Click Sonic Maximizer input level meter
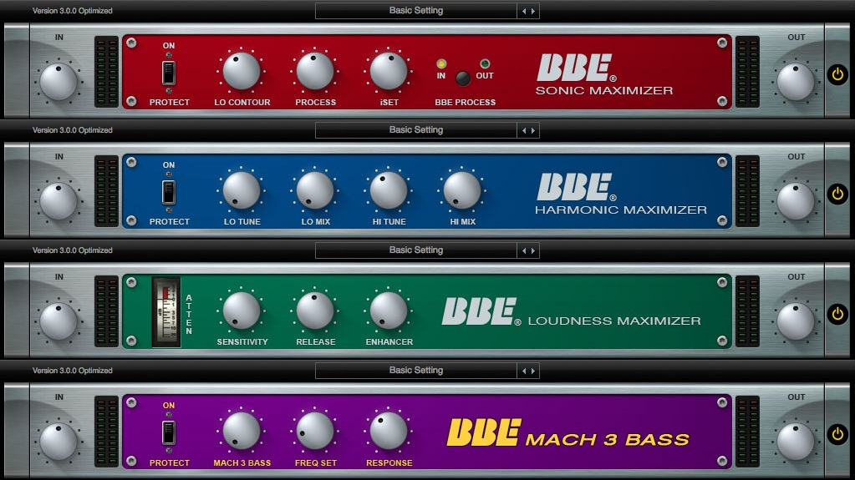Screen dimensions: 855x480 pos(106,71)
